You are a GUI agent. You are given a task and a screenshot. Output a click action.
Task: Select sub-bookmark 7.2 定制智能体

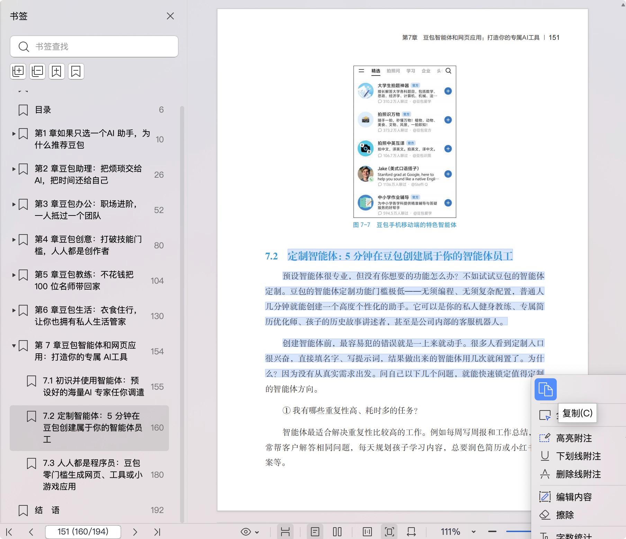89,428
